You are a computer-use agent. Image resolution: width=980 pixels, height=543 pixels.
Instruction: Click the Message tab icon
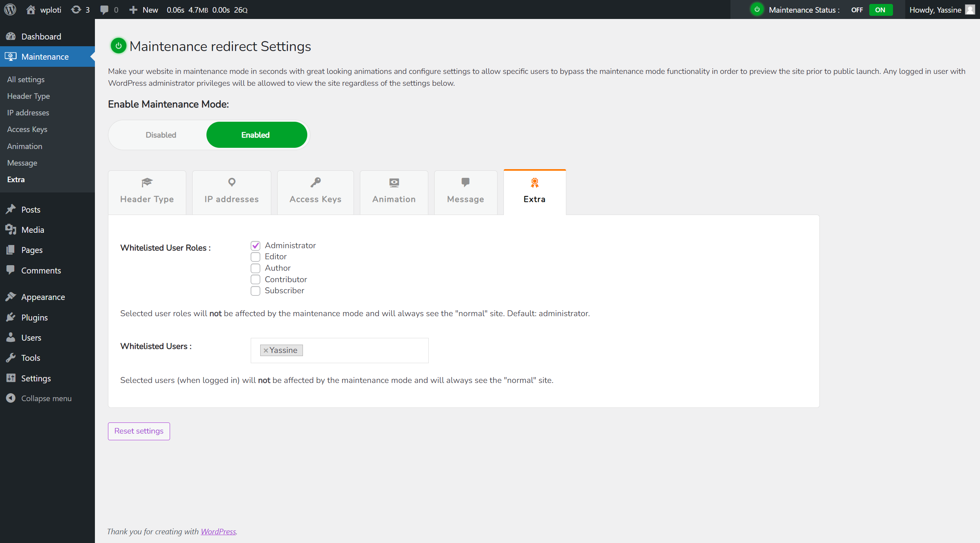click(x=465, y=182)
